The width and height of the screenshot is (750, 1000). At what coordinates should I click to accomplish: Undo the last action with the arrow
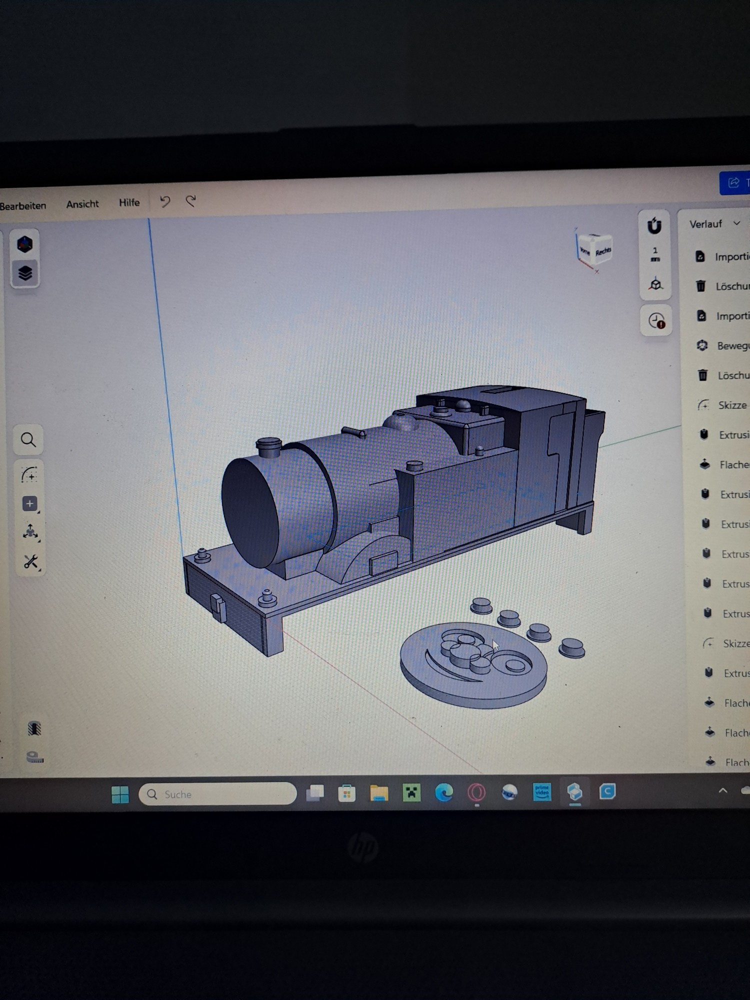tap(165, 201)
